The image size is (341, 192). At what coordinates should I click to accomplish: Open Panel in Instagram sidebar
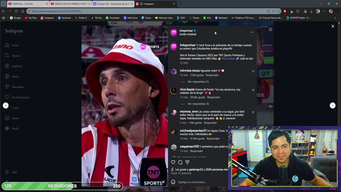pyautogui.click(x=12, y=118)
